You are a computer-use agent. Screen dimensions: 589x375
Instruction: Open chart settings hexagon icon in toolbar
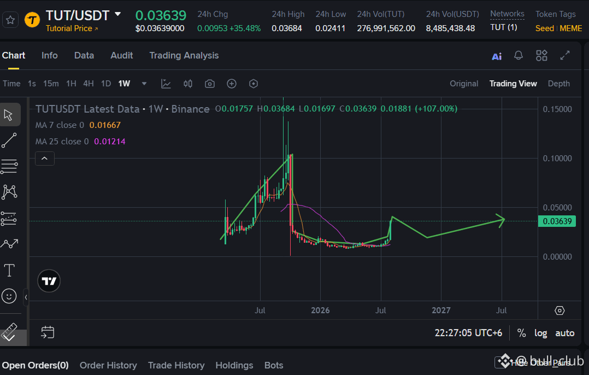click(254, 84)
